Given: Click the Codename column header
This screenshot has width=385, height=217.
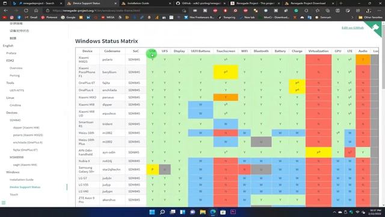Looking at the screenshot, I should click(x=112, y=51).
